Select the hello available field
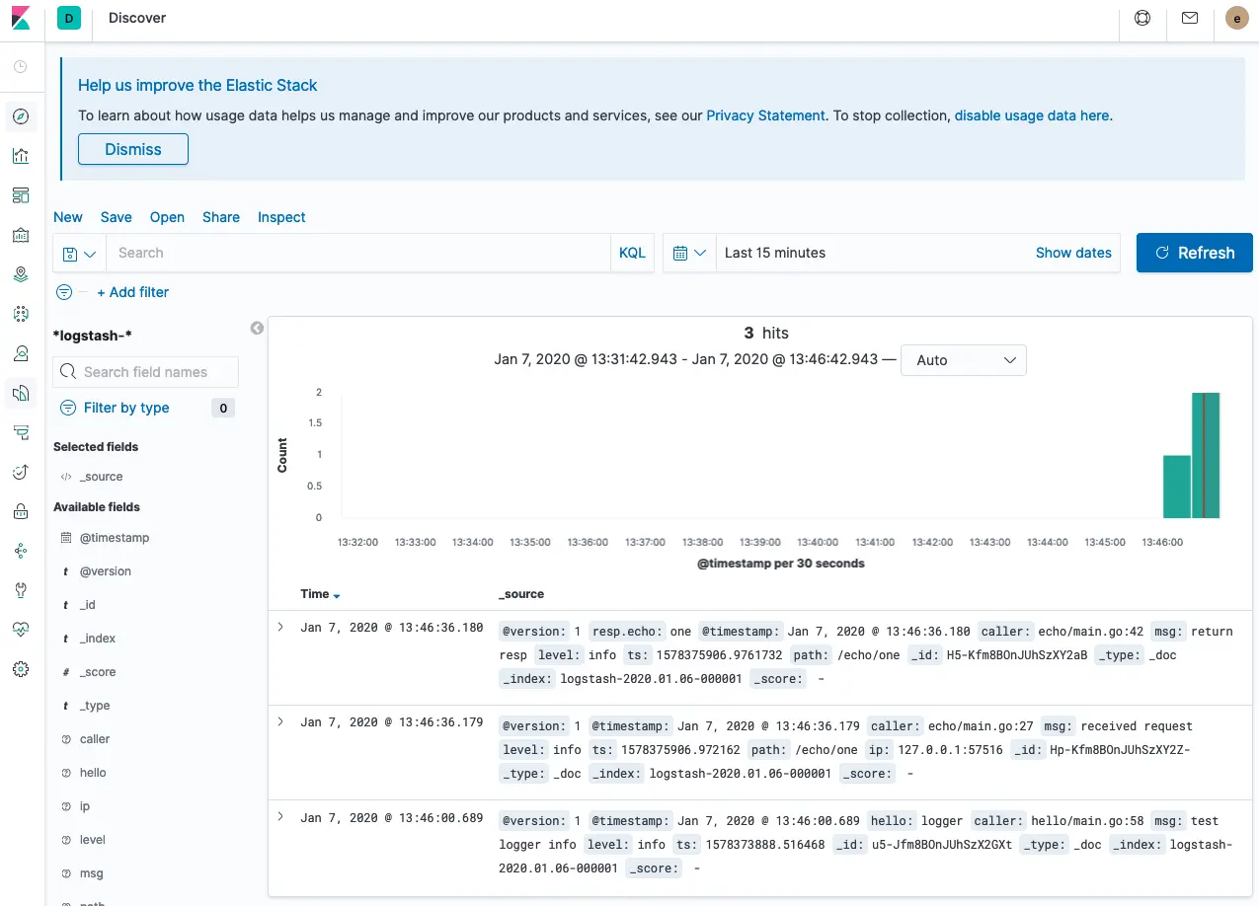The image size is (1259, 906). tap(92, 773)
